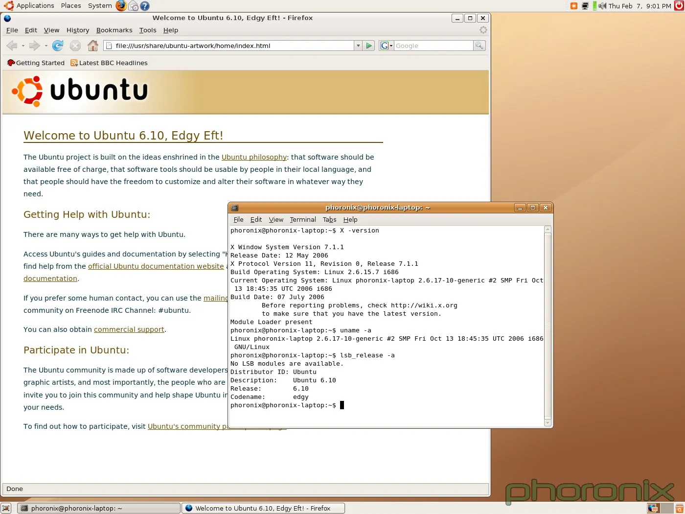The image size is (685, 514).
Task: Open the Firefox launcher in the top panel
Action: pyautogui.click(x=121, y=6)
